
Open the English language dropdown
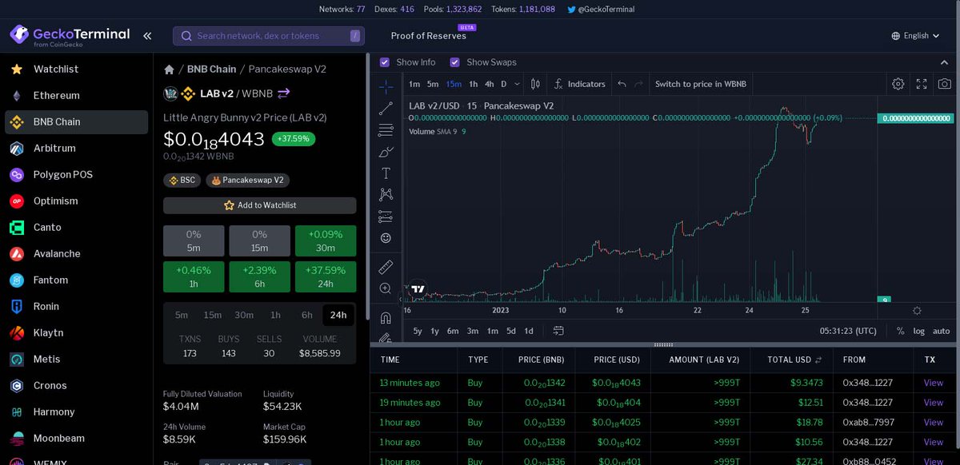coord(916,36)
